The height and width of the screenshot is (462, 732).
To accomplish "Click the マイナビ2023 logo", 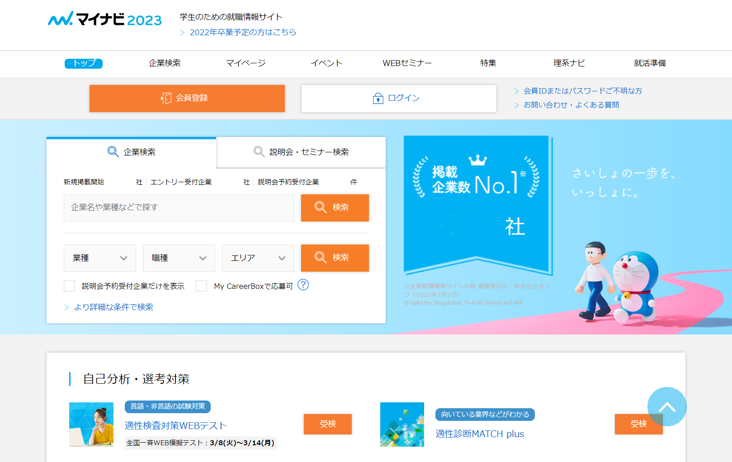I will pyautogui.click(x=105, y=19).
